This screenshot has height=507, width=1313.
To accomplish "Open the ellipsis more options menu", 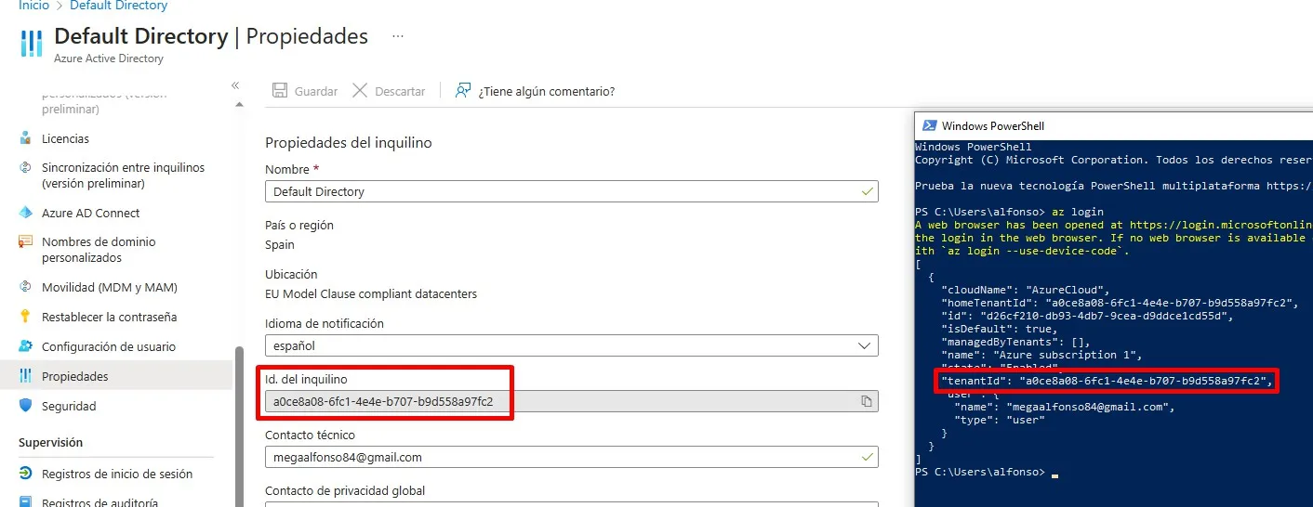I will tap(398, 36).
